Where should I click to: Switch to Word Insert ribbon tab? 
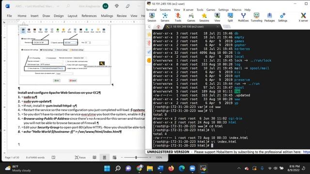pos(34,16)
